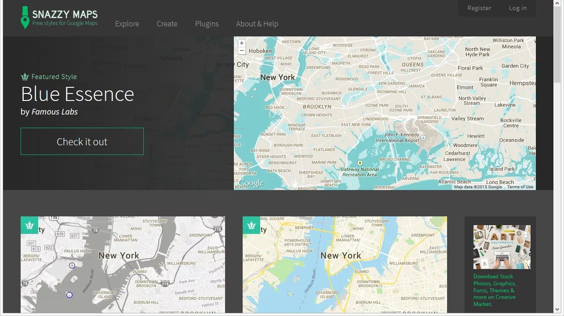Zoom out using the map minus button
This screenshot has width=564, height=316.
click(241, 50)
